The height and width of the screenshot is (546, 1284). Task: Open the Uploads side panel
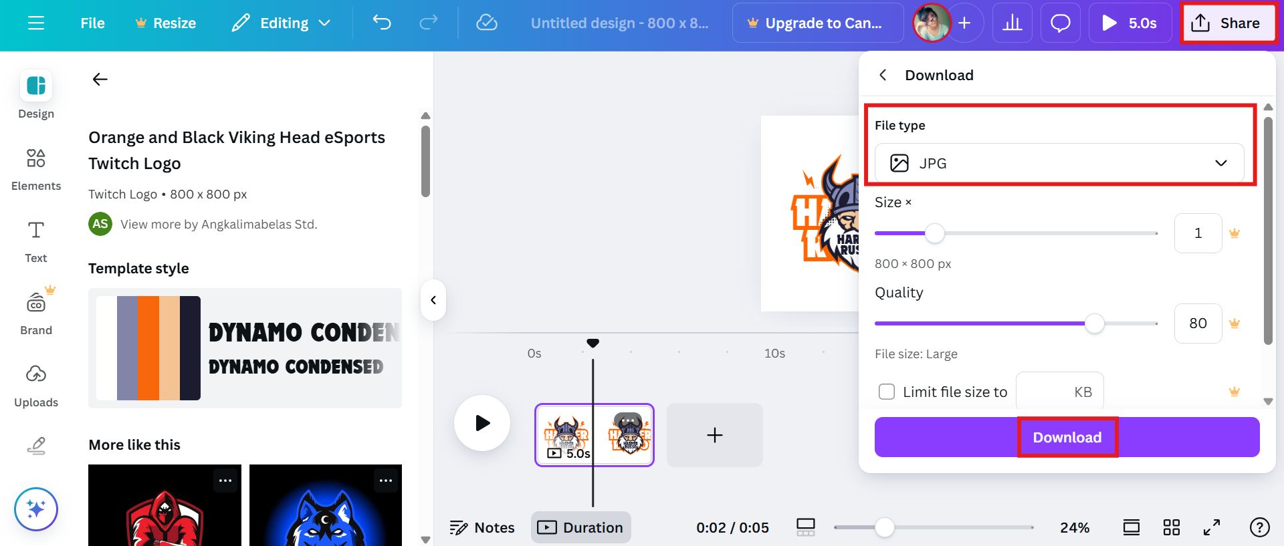pyautogui.click(x=36, y=385)
